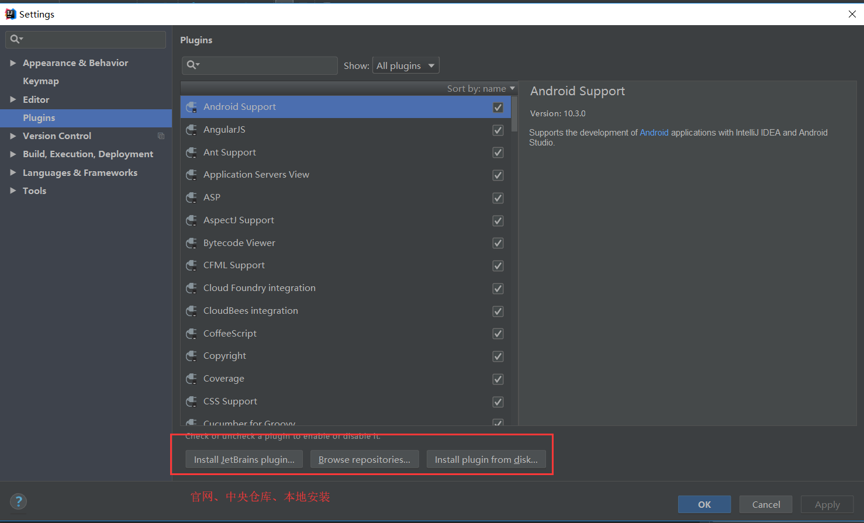The height and width of the screenshot is (523, 864).
Task: Disable the ASP plugin checkbox
Action: [498, 198]
